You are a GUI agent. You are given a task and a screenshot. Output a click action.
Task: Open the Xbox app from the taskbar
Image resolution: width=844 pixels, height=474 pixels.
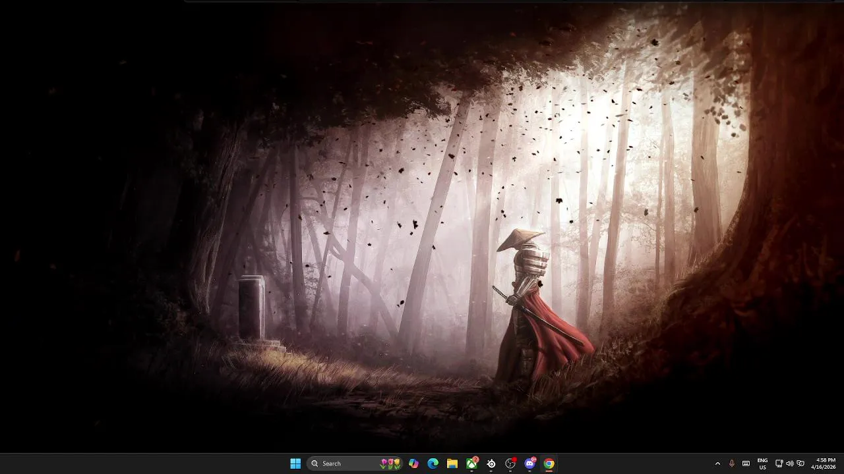click(472, 463)
